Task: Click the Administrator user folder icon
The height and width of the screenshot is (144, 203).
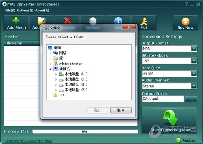Action: [55, 64]
